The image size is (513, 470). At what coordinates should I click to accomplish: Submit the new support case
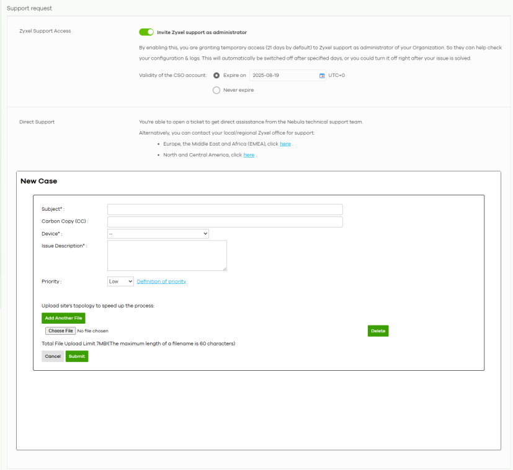(77, 357)
